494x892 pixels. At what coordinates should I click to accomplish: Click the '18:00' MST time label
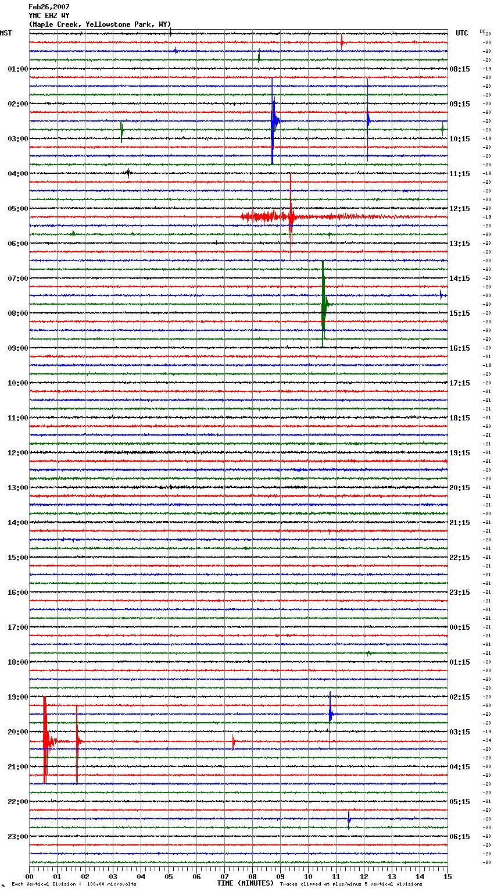18,662
